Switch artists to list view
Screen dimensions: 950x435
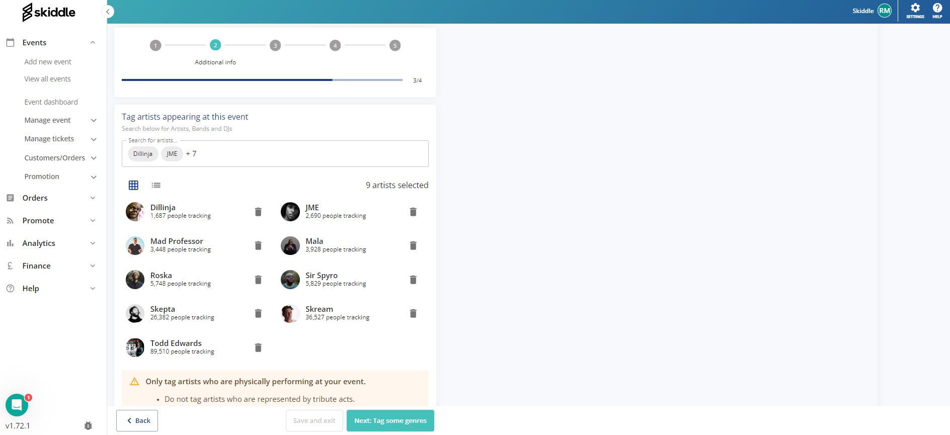click(x=156, y=185)
